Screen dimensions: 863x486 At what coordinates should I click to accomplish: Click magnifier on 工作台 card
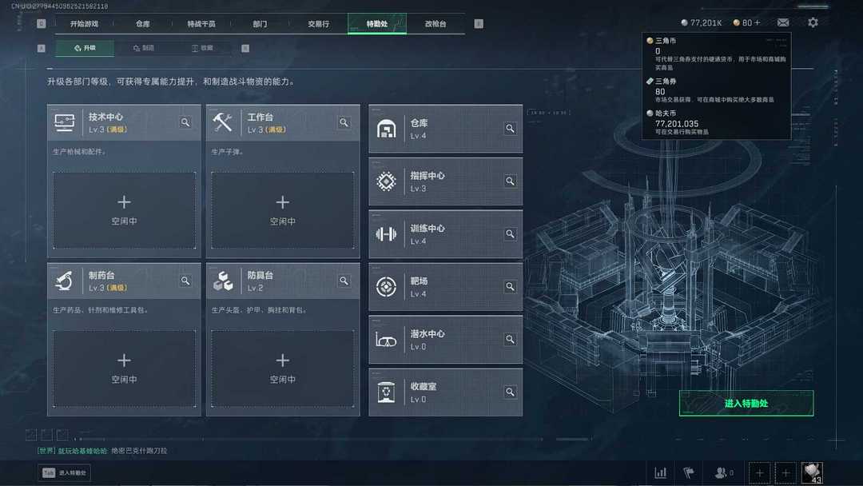(x=344, y=122)
